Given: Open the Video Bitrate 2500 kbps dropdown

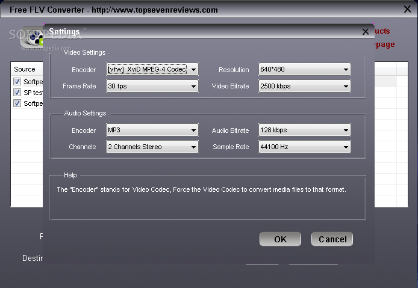Looking at the screenshot, I should click(304, 86).
